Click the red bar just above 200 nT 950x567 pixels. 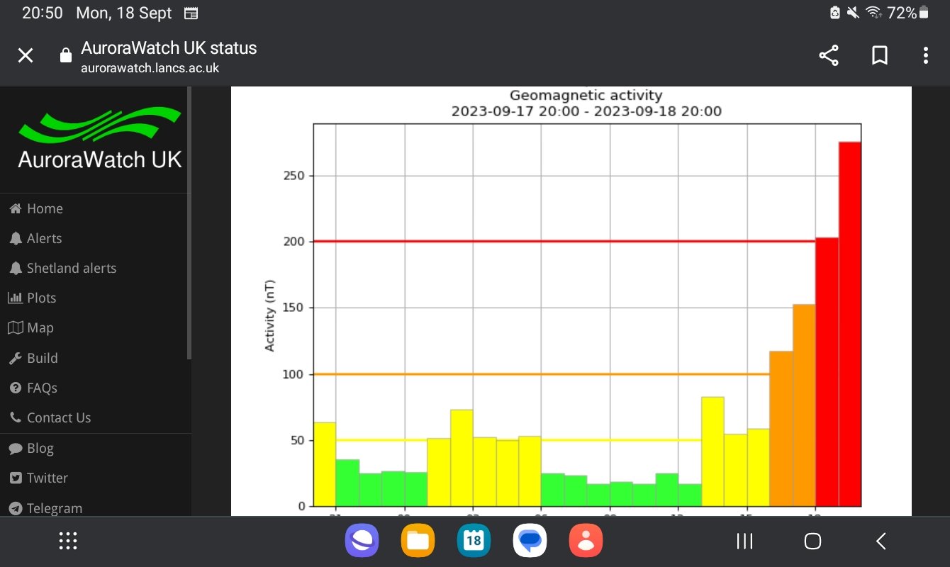pos(827,371)
